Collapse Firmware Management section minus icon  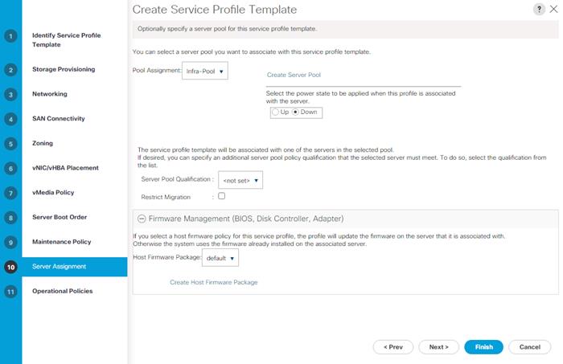[x=142, y=219]
